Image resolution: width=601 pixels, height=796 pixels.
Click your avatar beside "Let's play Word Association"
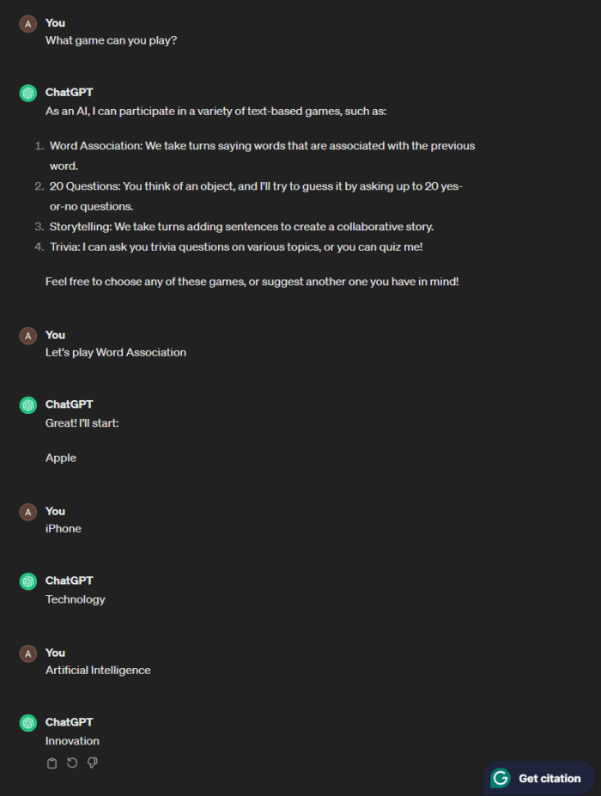pos(28,335)
